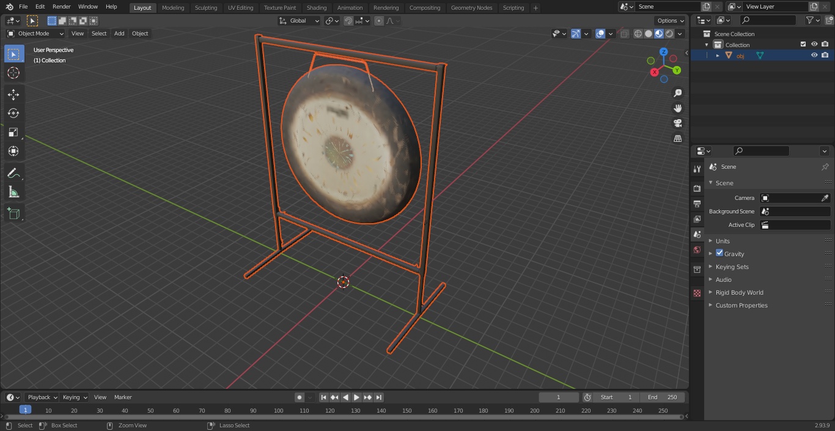Open the Object Mode dropdown
835x431 pixels.
[x=35, y=34]
